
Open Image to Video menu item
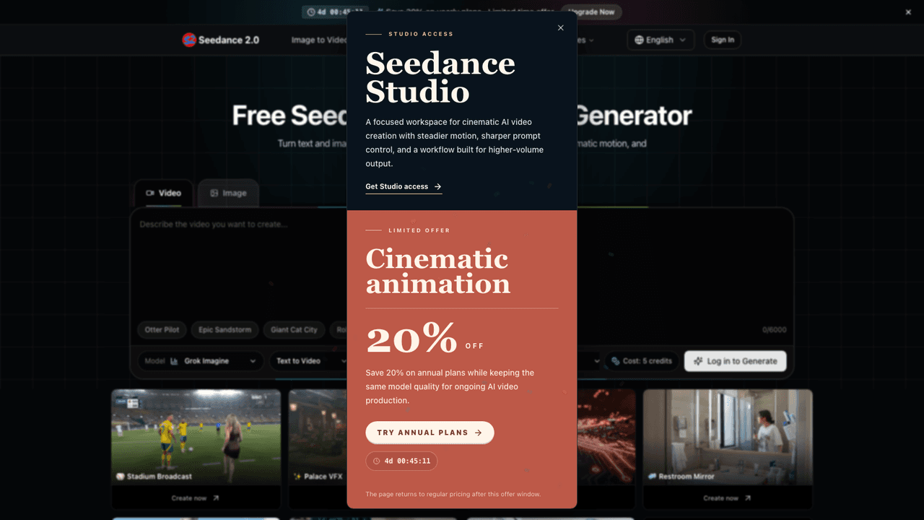[x=318, y=40]
